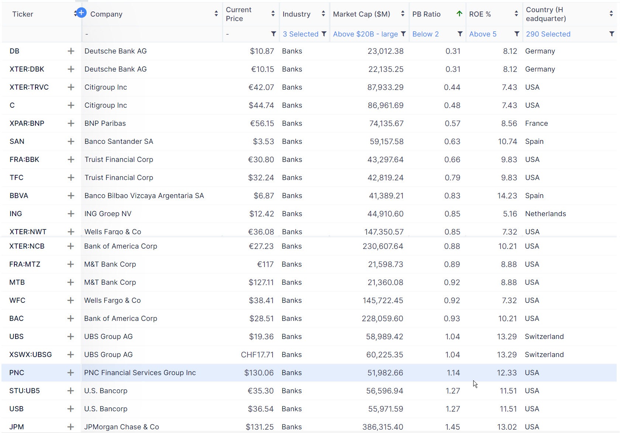The width and height of the screenshot is (620, 433).
Task: Click the blue add column plus icon
Action: tap(82, 13)
